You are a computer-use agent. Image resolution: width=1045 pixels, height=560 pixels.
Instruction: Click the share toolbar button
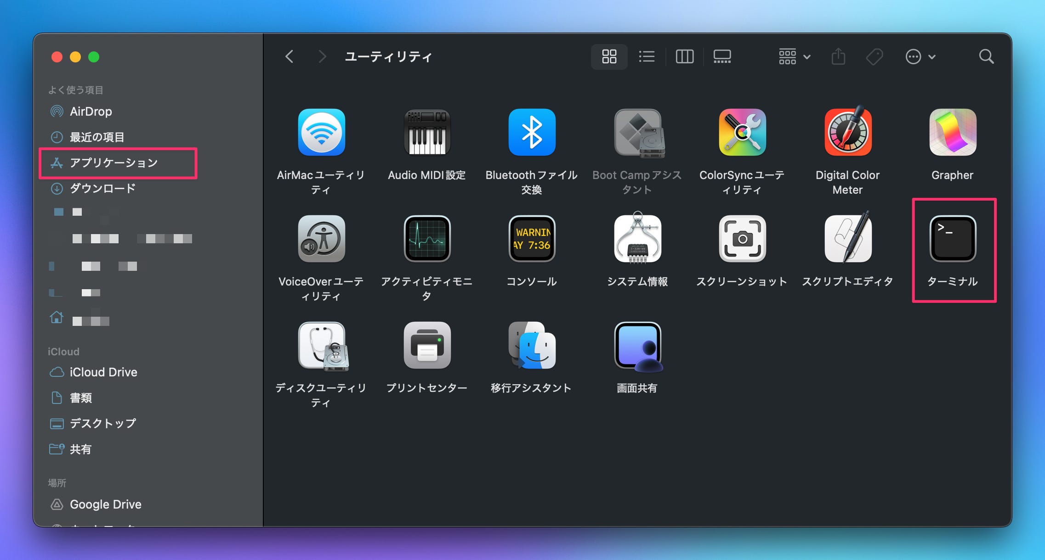(838, 57)
